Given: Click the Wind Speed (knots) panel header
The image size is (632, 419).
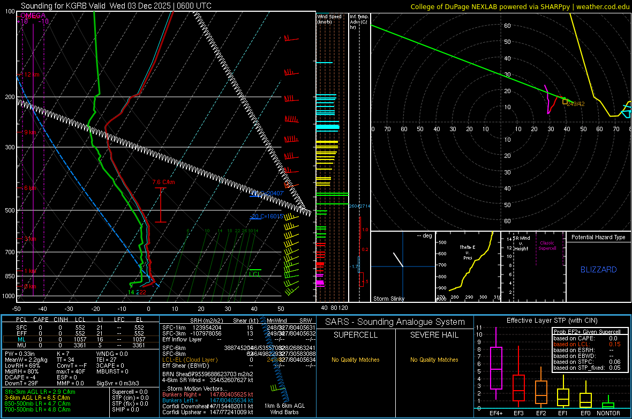Looking at the screenshot, I should [x=329, y=19].
